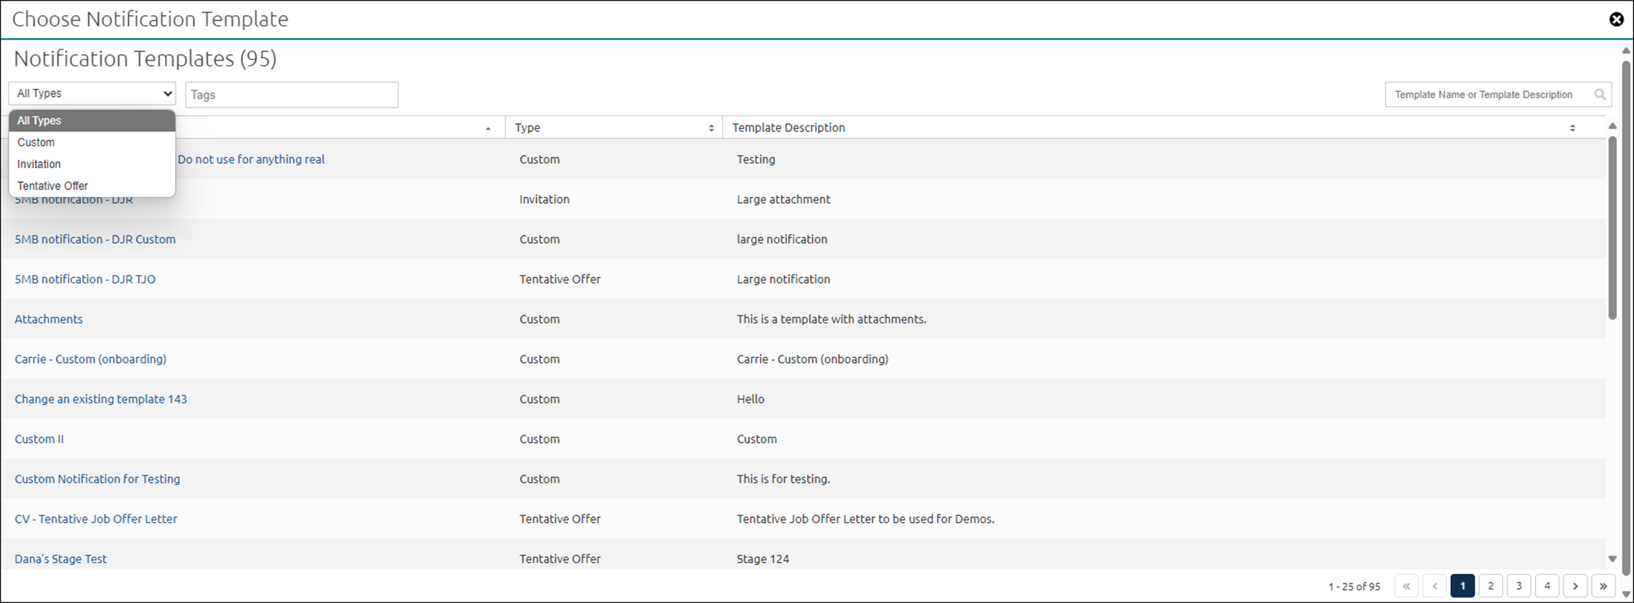This screenshot has height=603, width=1634.
Task: Click the table scroll down arrow
Action: [x=1612, y=559]
